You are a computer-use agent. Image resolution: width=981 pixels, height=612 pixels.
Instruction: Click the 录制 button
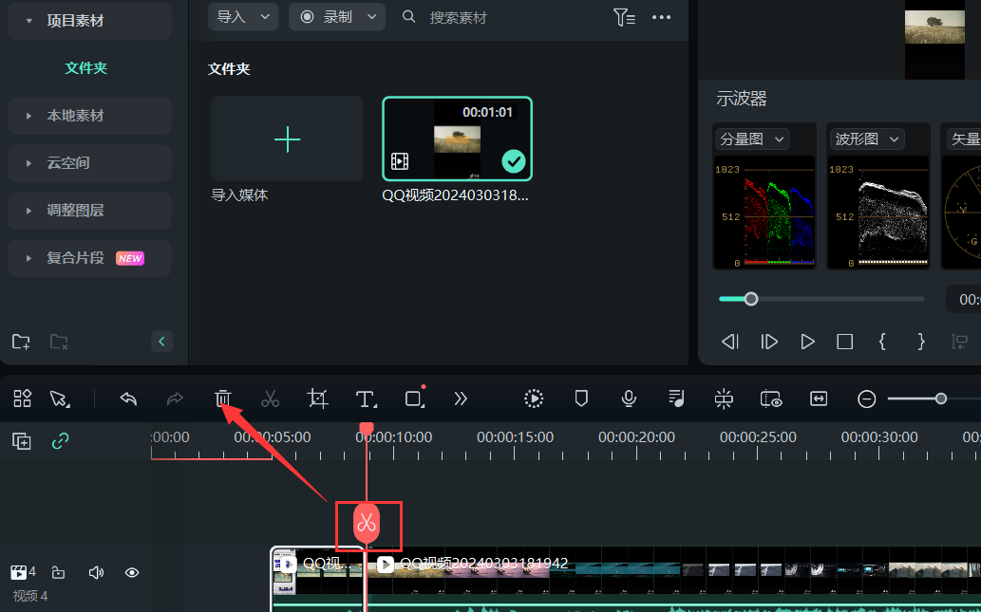pos(326,17)
